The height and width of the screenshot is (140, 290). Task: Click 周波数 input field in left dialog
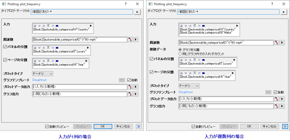[79, 40]
